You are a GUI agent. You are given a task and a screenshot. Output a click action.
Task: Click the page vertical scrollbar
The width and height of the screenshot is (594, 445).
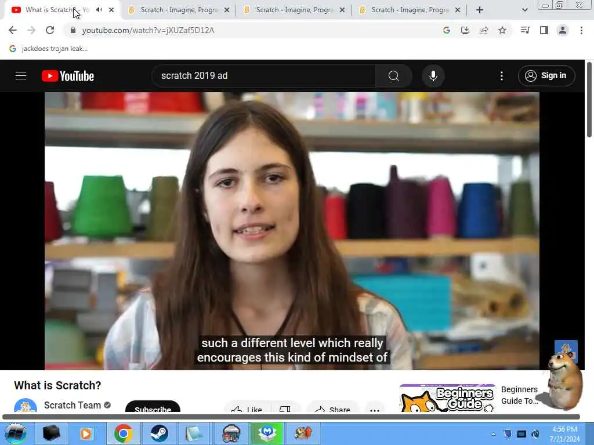[589, 100]
